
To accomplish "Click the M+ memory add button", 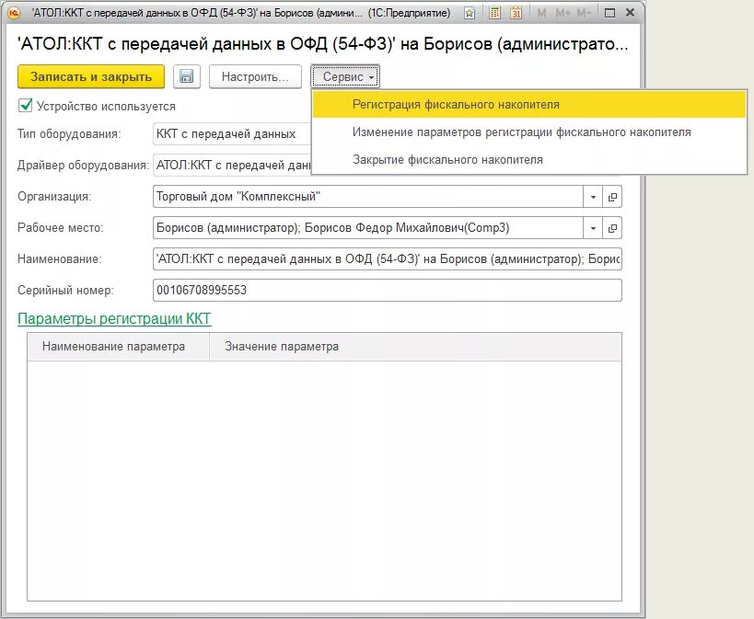I will click(x=563, y=14).
